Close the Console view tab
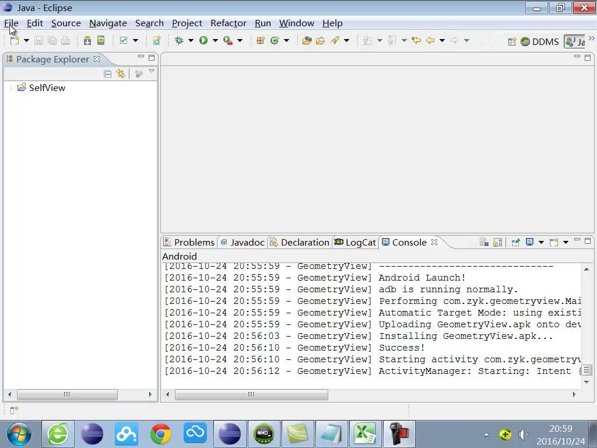This screenshot has height=448, width=597. 434,242
